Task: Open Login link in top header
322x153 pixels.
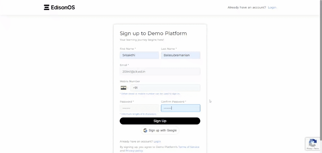Action: [272, 7]
